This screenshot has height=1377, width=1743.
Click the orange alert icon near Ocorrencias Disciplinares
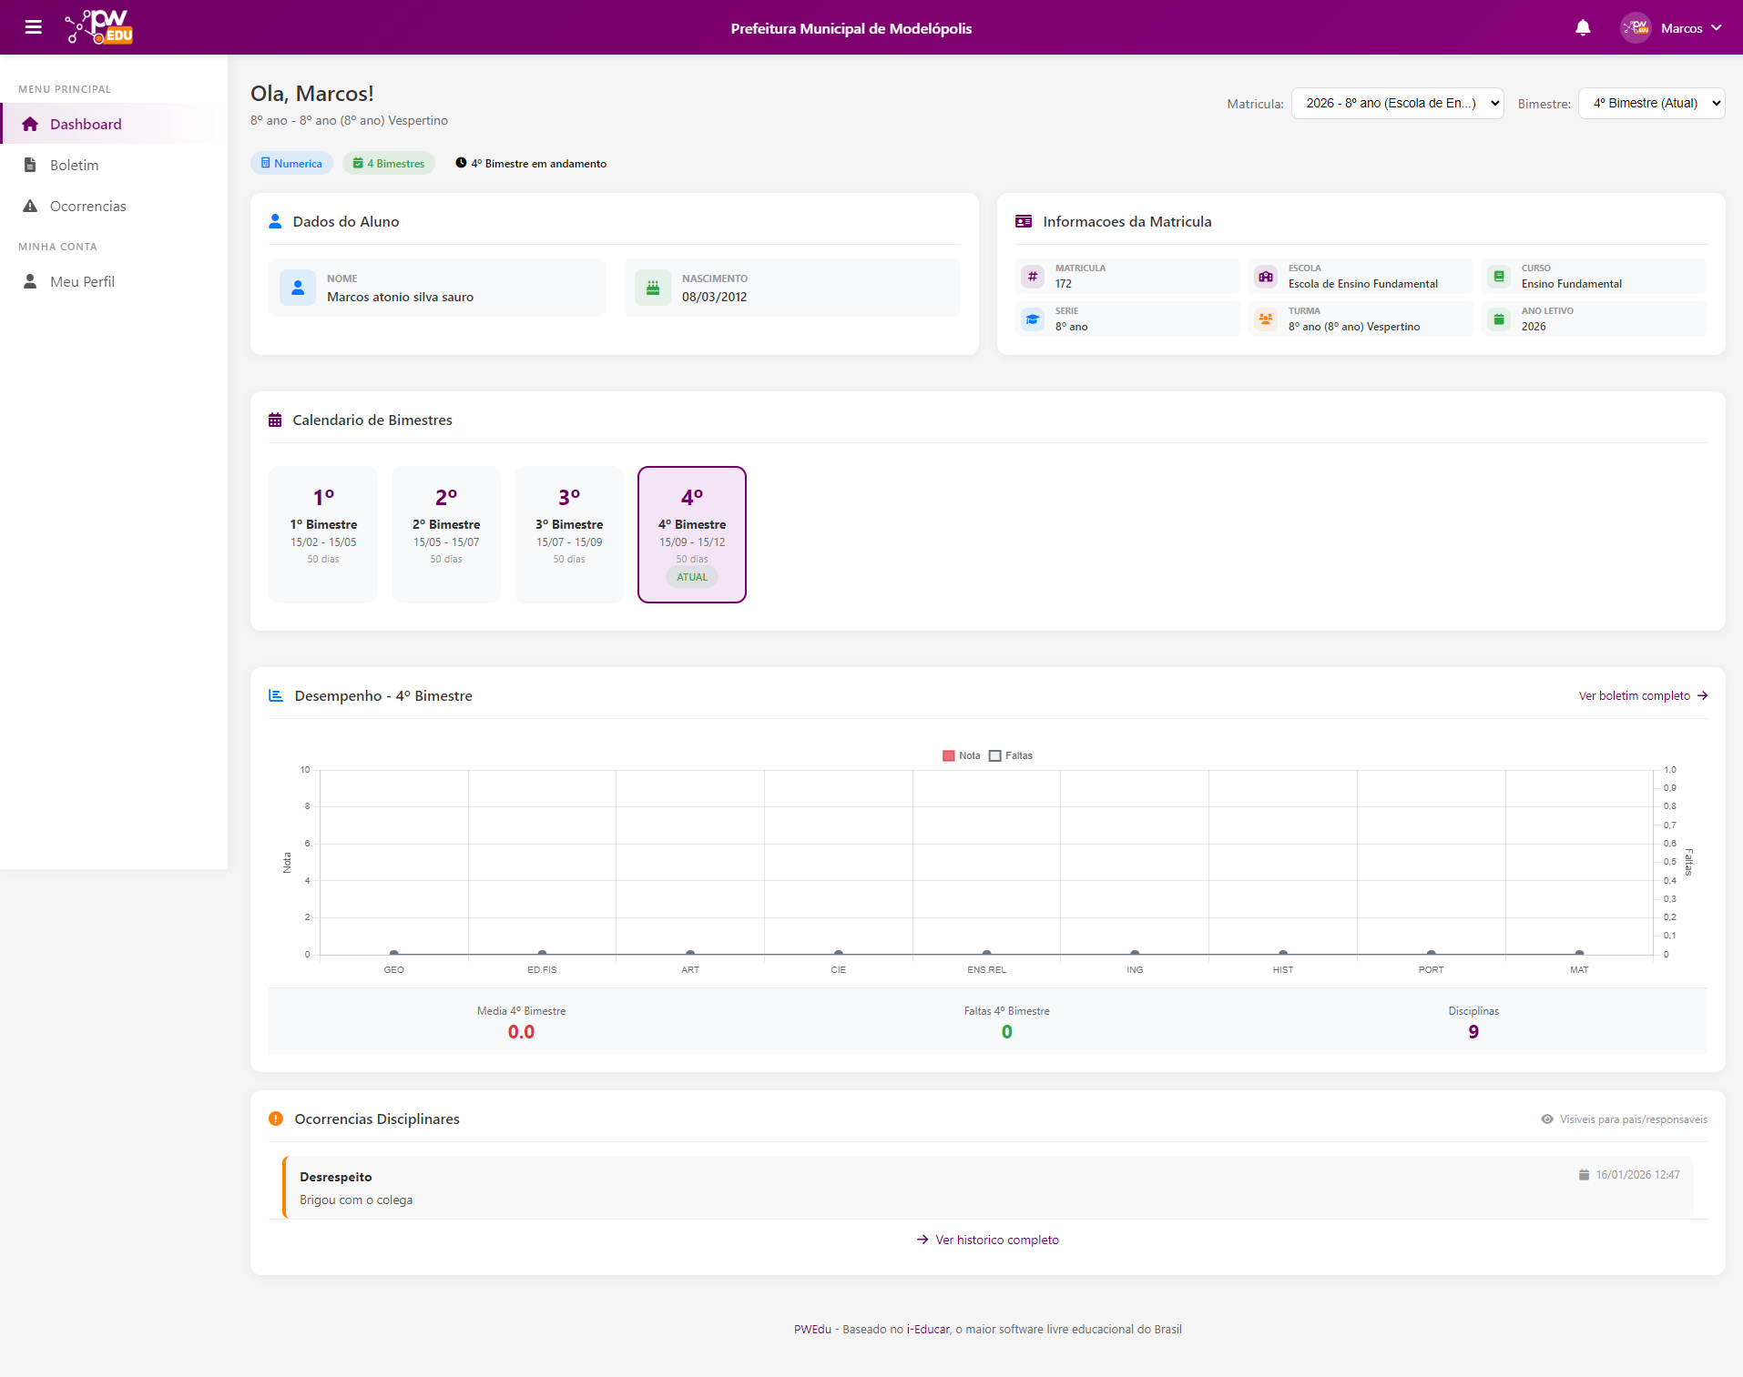pyautogui.click(x=276, y=1119)
